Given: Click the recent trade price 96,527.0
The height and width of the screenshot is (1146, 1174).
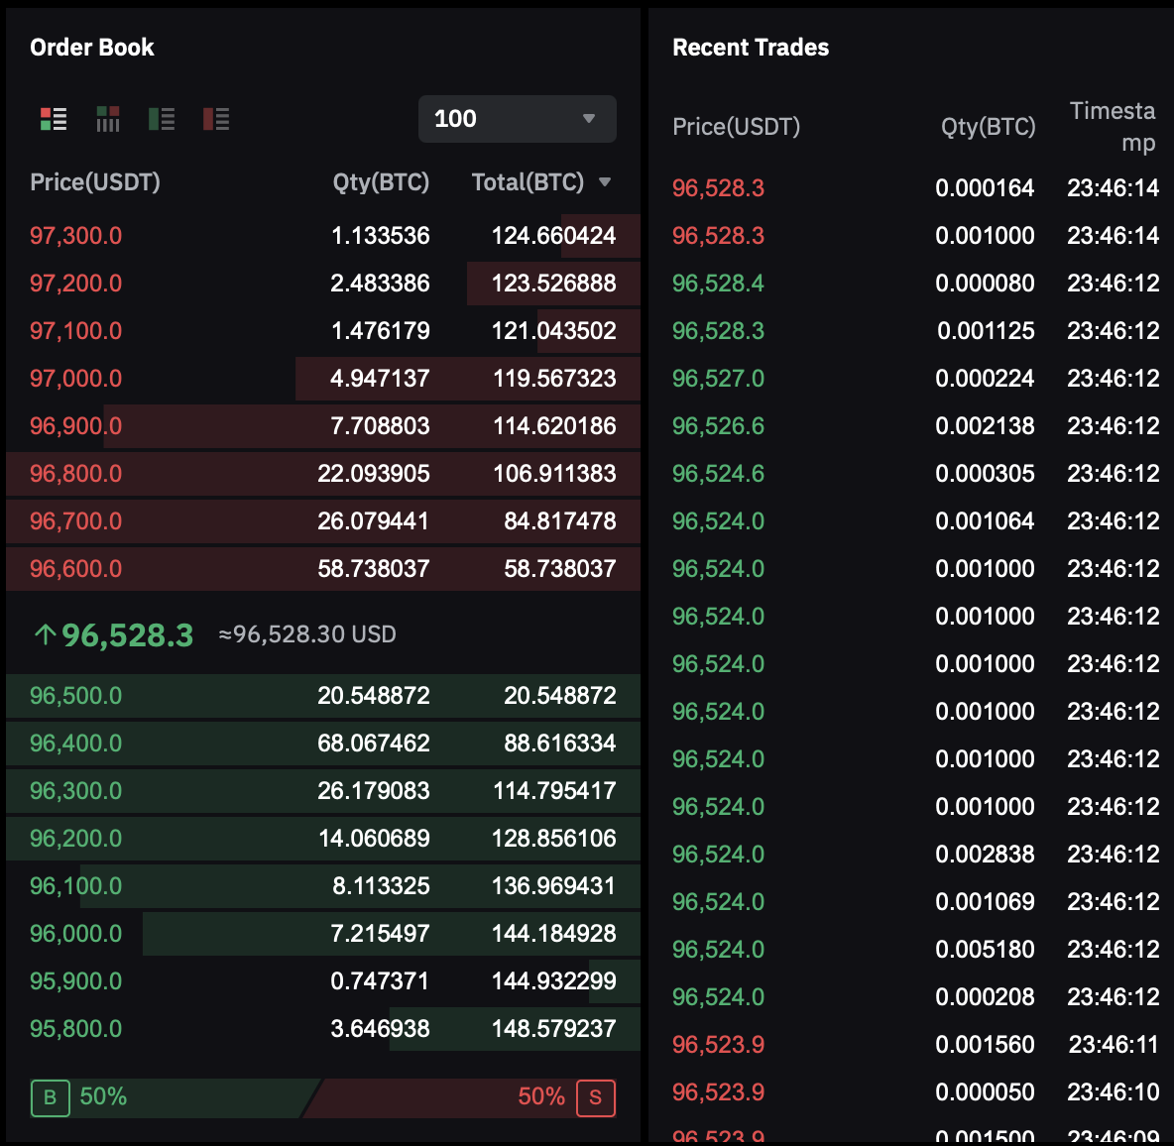Looking at the screenshot, I should 718,378.
